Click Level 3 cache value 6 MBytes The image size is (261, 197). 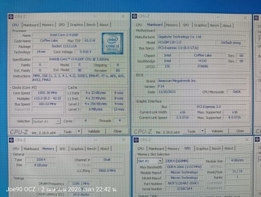[x=96, y=109]
